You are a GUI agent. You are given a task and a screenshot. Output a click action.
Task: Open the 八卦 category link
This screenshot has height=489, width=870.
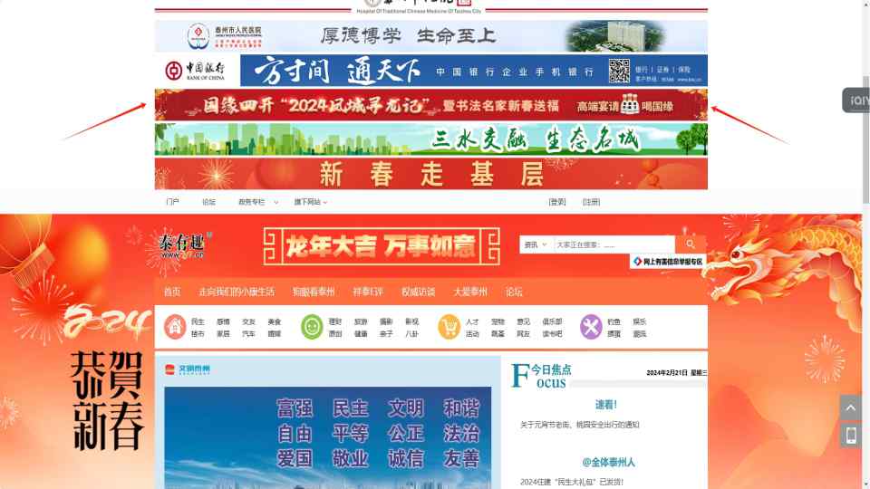tap(411, 334)
